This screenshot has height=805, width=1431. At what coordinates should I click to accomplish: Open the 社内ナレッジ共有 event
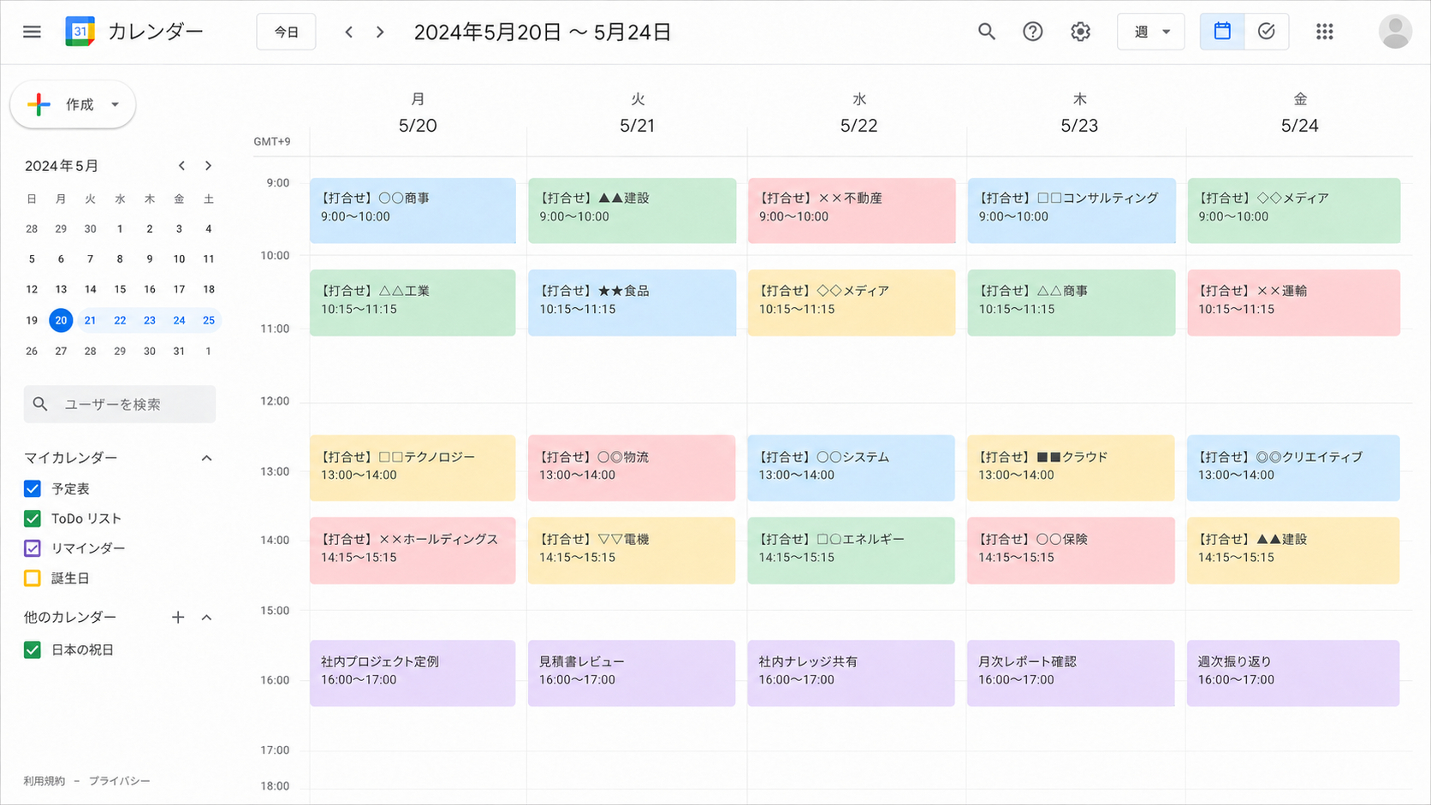tap(852, 673)
